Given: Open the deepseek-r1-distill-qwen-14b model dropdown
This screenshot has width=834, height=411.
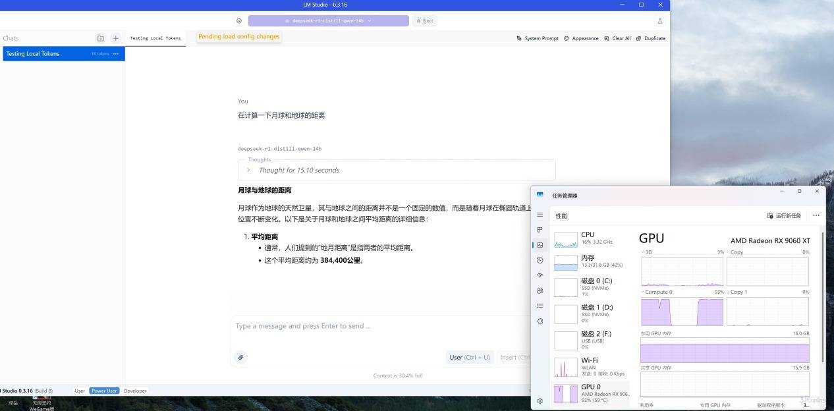Looking at the screenshot, I should (328, 21).
